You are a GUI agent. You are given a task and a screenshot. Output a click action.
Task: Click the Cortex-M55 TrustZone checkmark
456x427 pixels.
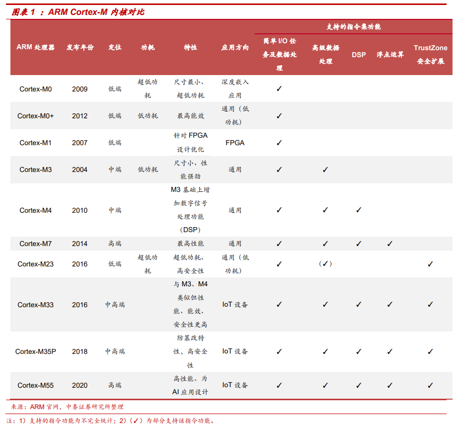coord(430,385)
